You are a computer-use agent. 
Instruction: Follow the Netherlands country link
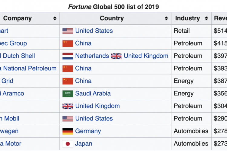click(x=92, y=56)
